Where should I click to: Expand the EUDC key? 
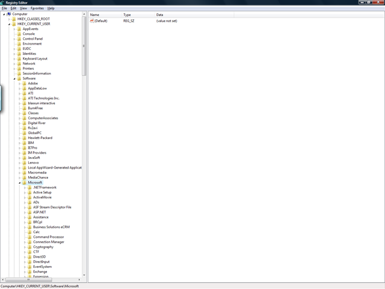click(14, 49)
